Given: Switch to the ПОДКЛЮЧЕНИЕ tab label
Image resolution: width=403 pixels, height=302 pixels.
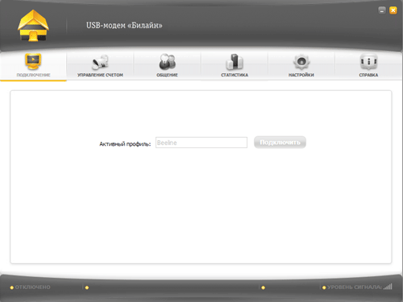Looking at the screenshot, I should point(33,75).
